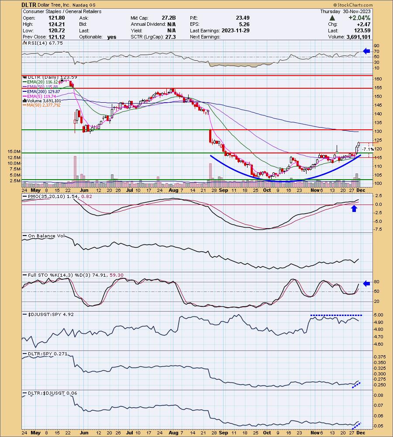
Task: Click the 2.5M volume axis label
Action: pyautogui.click(x=15, y=181)
